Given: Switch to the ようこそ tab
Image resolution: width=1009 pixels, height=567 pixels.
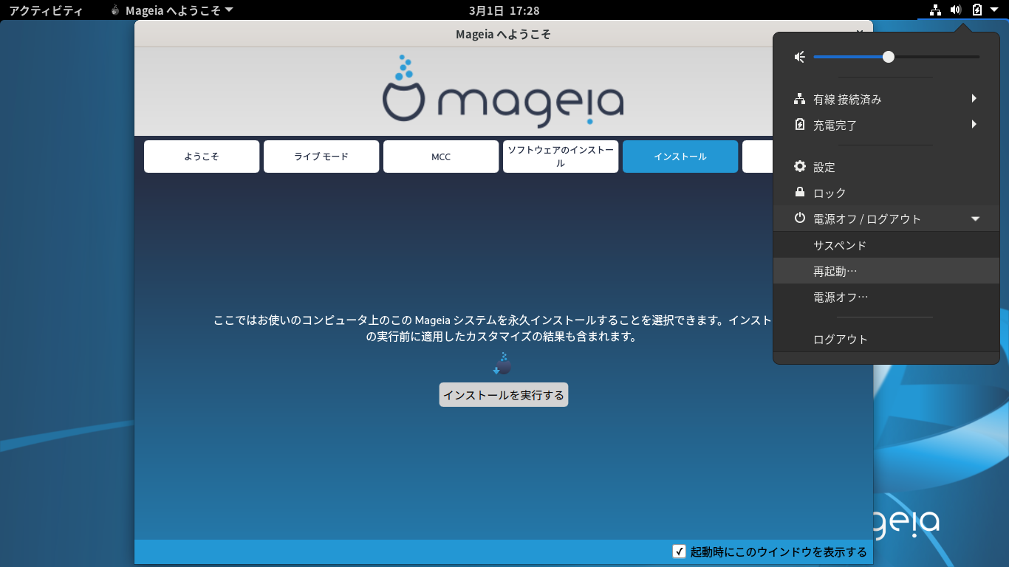Looking at the screenshot, I should click(x=202, y=157).
